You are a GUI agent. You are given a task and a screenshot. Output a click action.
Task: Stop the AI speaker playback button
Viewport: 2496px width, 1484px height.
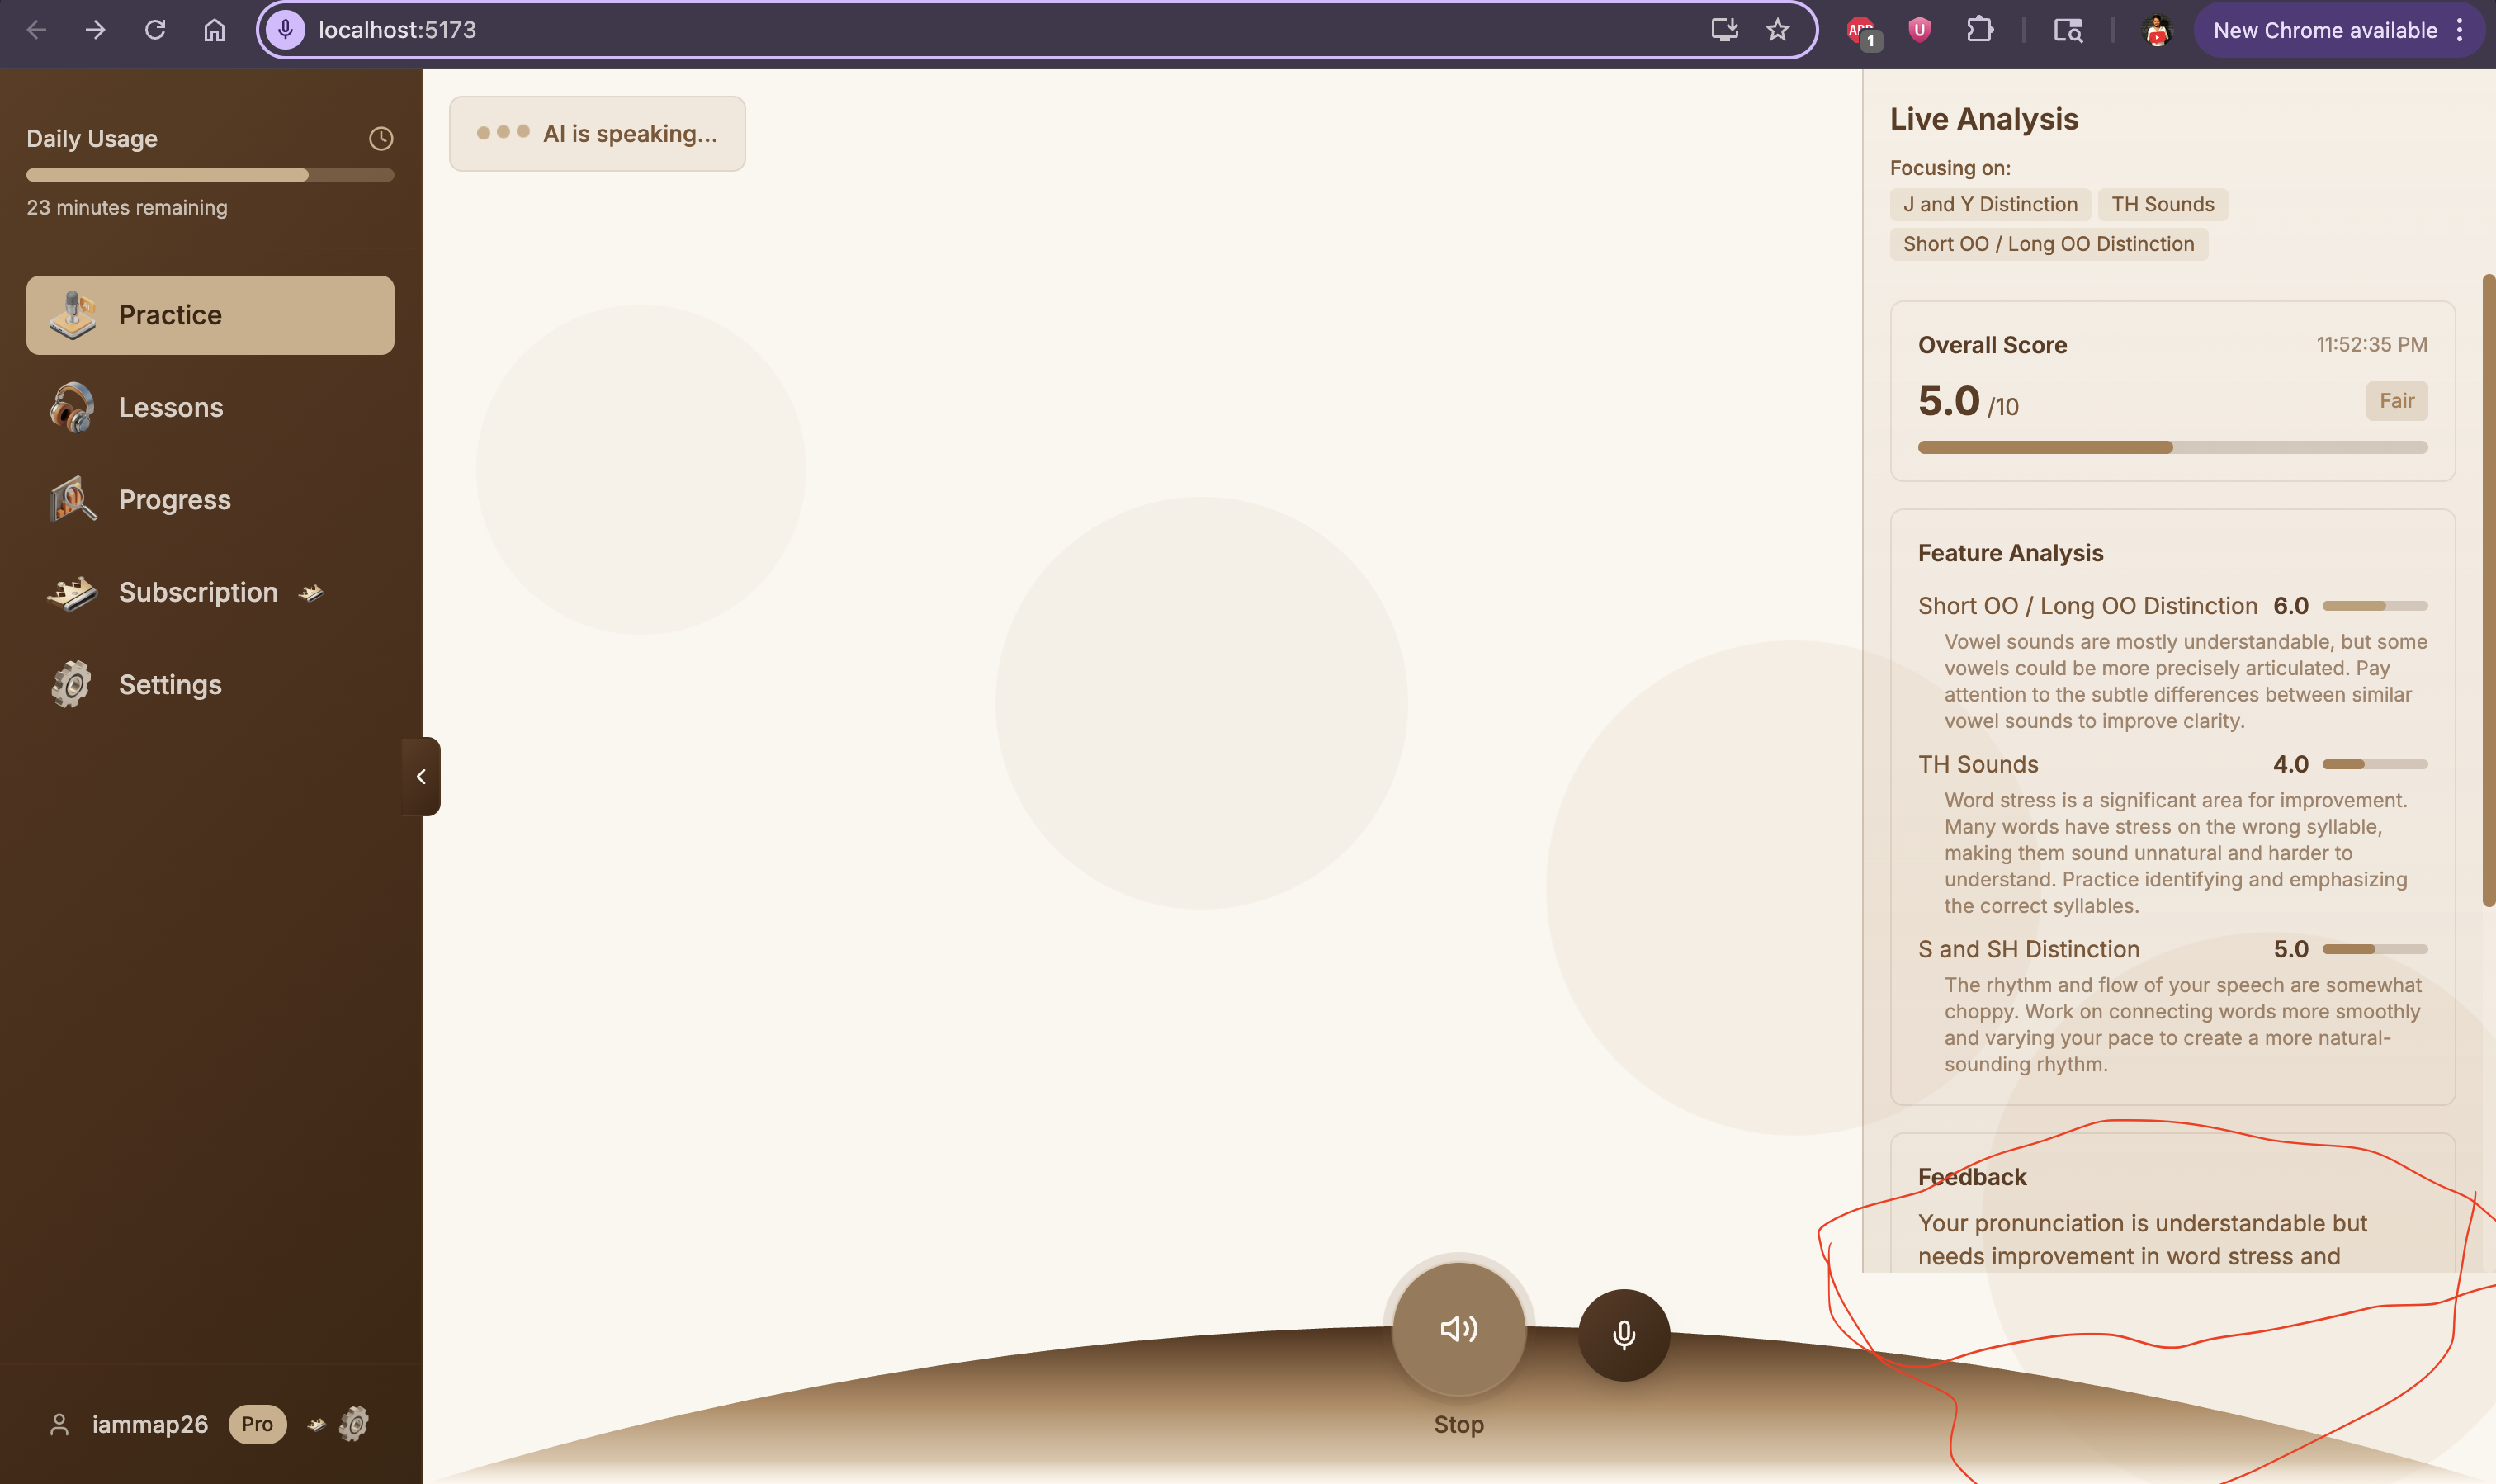tap(1458, 1329)
